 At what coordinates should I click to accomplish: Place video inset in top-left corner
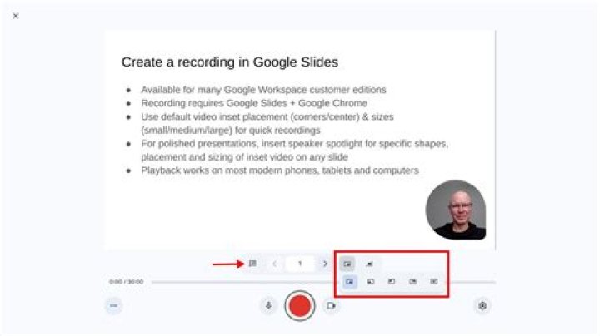[392, 282]
